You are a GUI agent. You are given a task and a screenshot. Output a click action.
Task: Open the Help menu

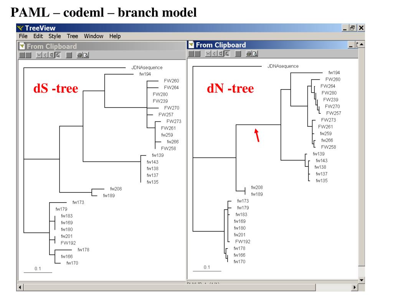click(115, 36)
